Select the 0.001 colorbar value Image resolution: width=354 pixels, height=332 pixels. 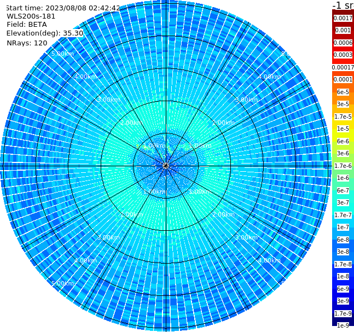point(343,30)
